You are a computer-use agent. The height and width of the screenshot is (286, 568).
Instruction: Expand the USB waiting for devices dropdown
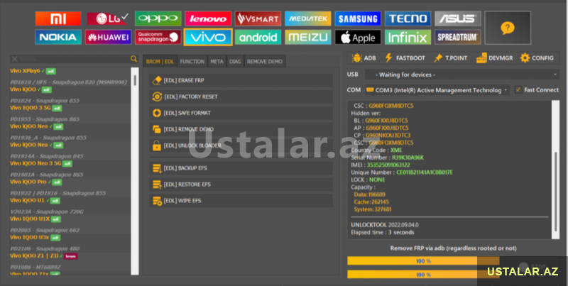pos(462,75)
